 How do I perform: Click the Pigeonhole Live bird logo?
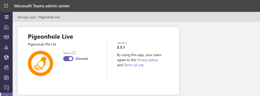tap(40, 63)
